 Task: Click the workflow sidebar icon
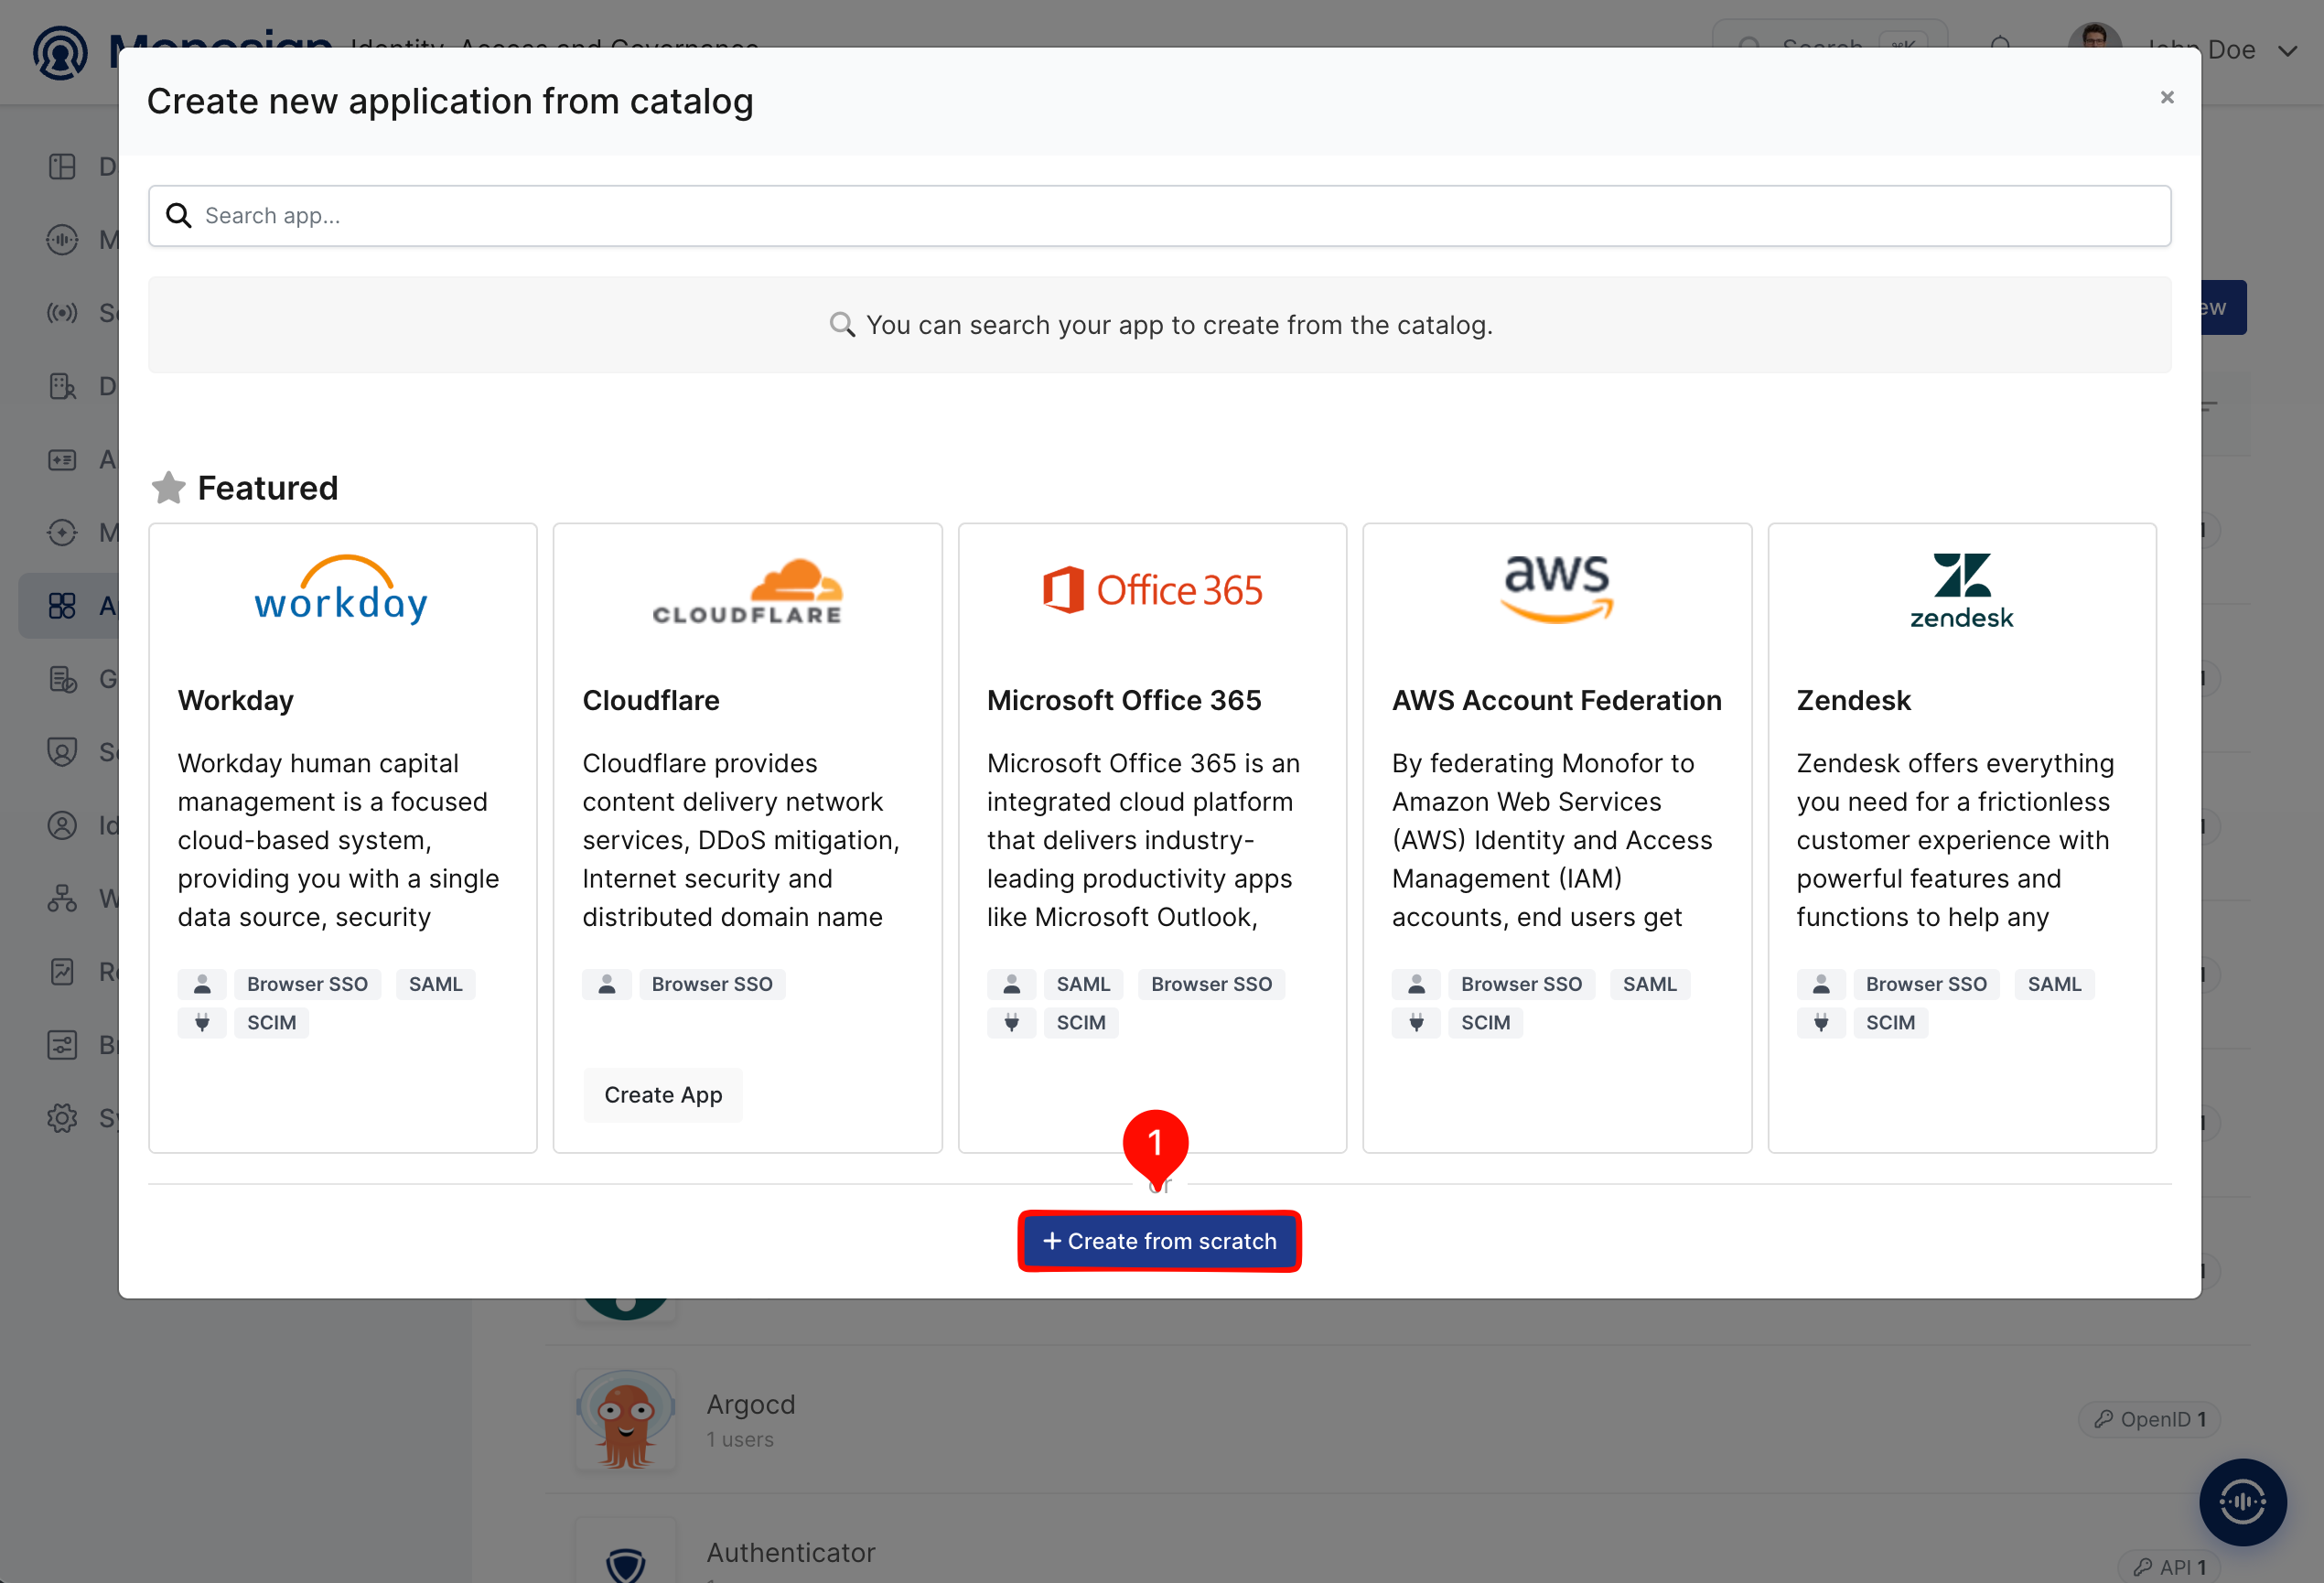coord(62,899)
